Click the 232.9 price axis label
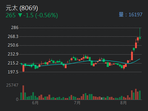This screenshot has width=148, height=111. [x=13, y=54]
